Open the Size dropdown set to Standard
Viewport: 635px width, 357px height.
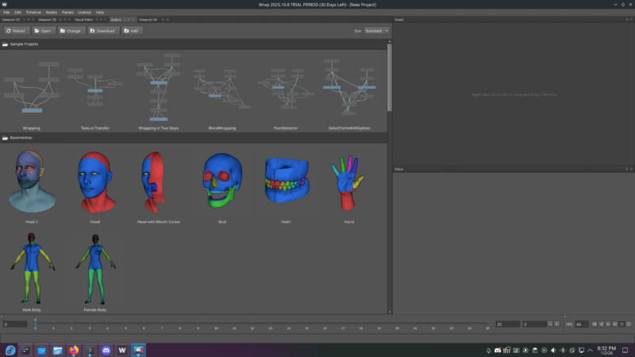[376, 31]
